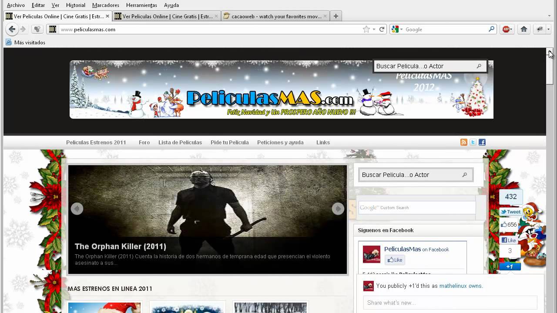
Task: Go to the browser home page icon
Action: (x=524, y=29)
